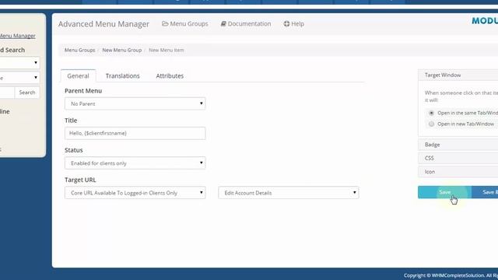
Task: Expand the Icon panel
Action: click(458, 172)
